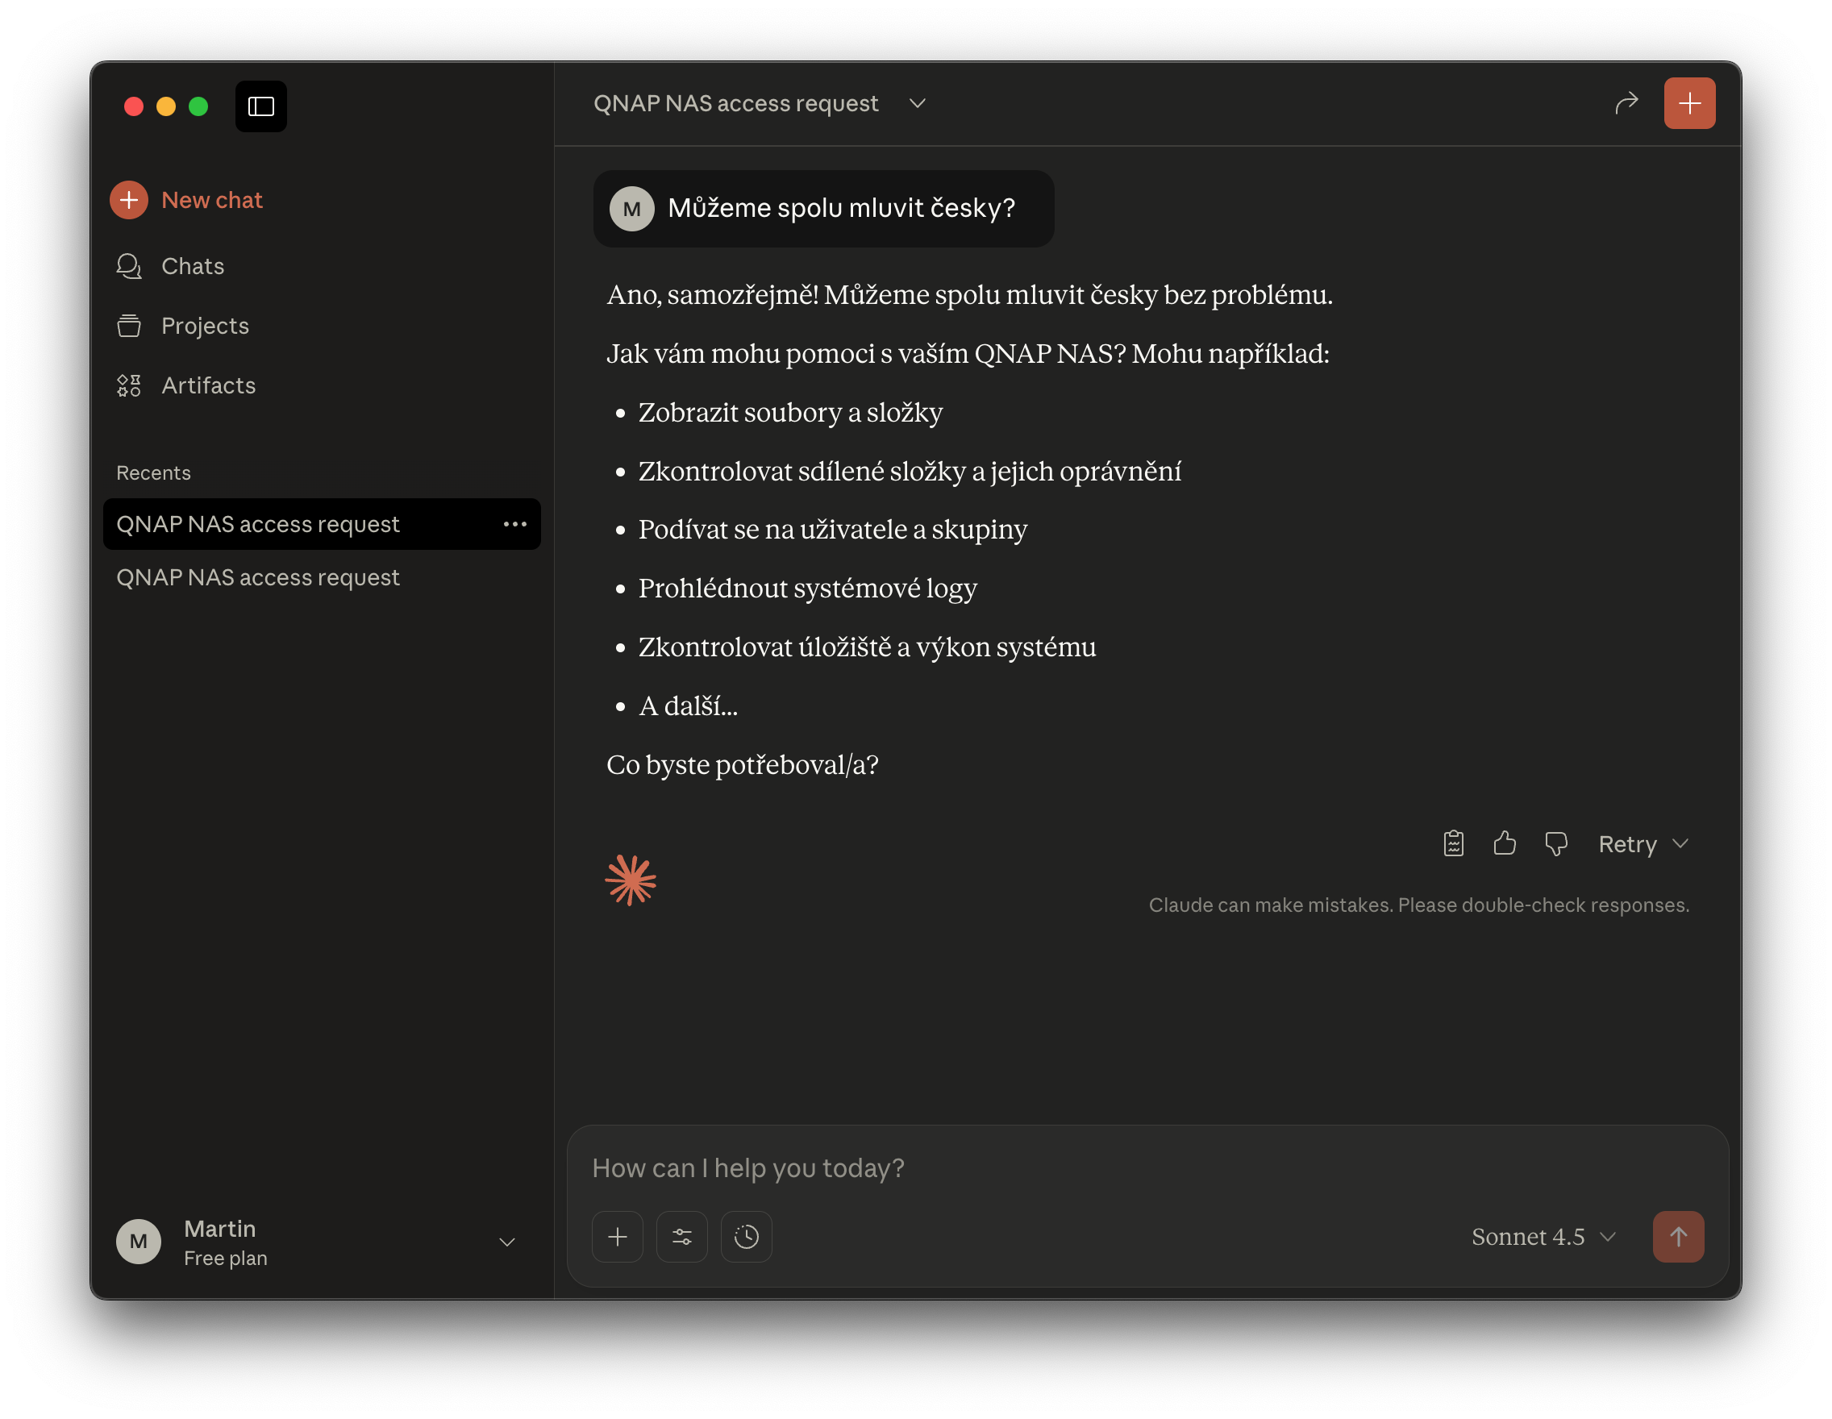This screenshot has width=1832, height=1419.
Task: Give the response a thumbs down
Action: (1555, 843)
